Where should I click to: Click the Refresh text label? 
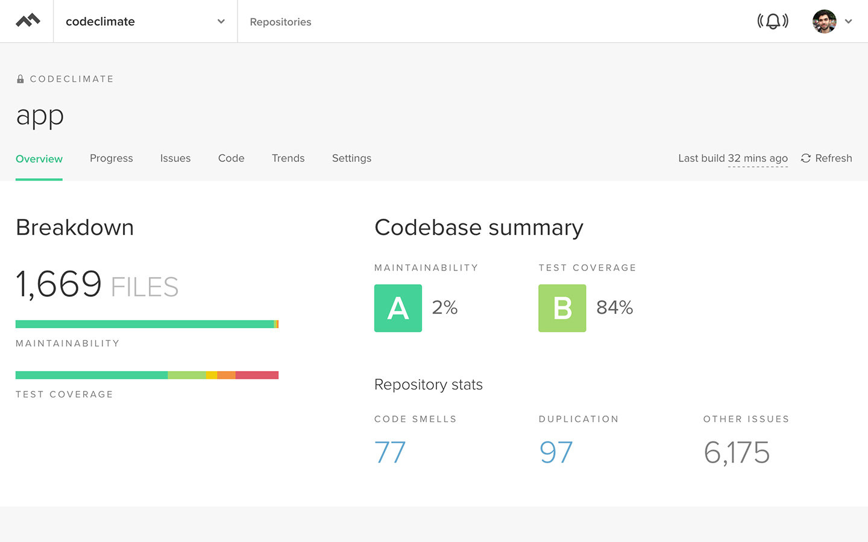point(834,158)
